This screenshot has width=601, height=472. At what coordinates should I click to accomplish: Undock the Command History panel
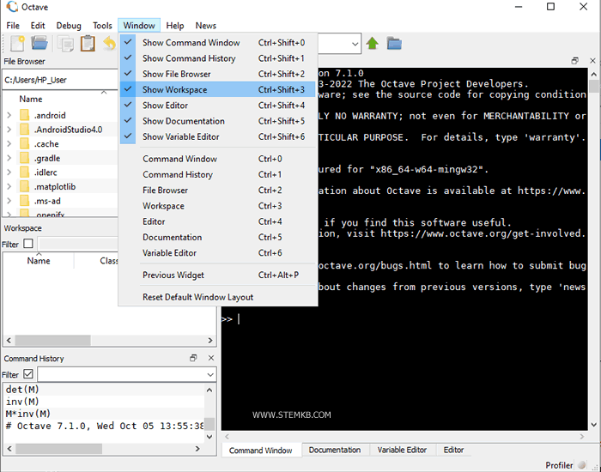pyautogui.click(x=193, y=358)
